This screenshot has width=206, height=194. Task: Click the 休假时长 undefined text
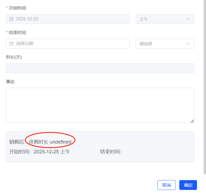50,142
